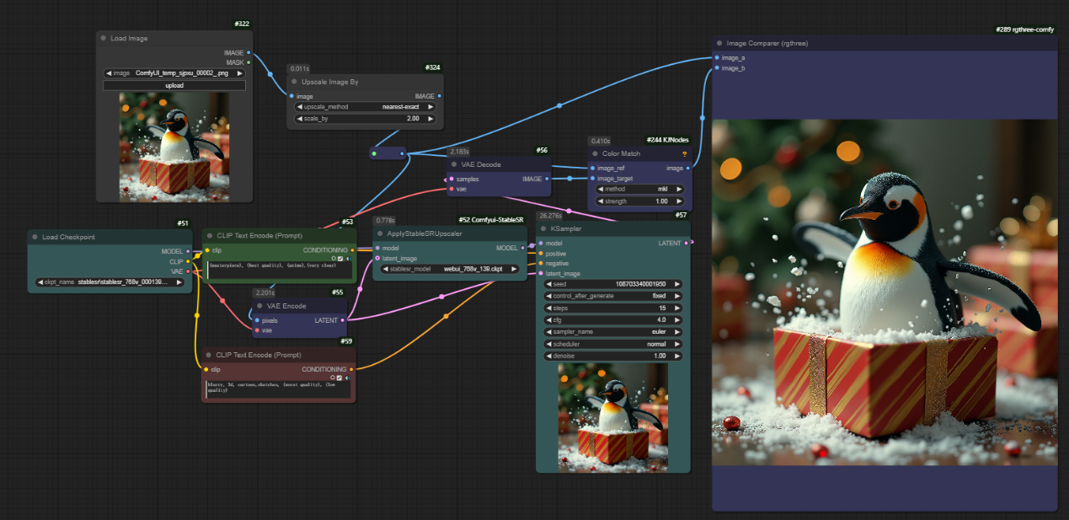
Task: Open the ckpt_name dropdown in Load Checkpoint
Action: (x=110, y=282)
